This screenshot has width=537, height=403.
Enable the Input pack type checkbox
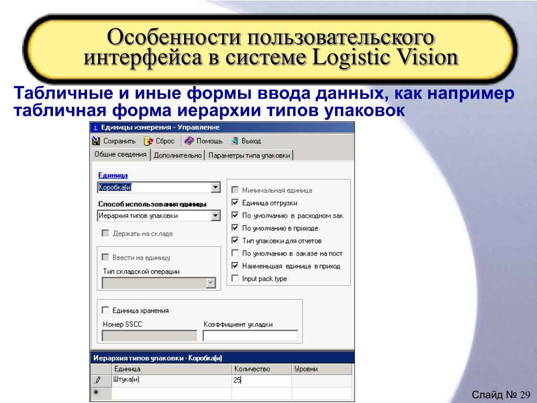[235, 278]
